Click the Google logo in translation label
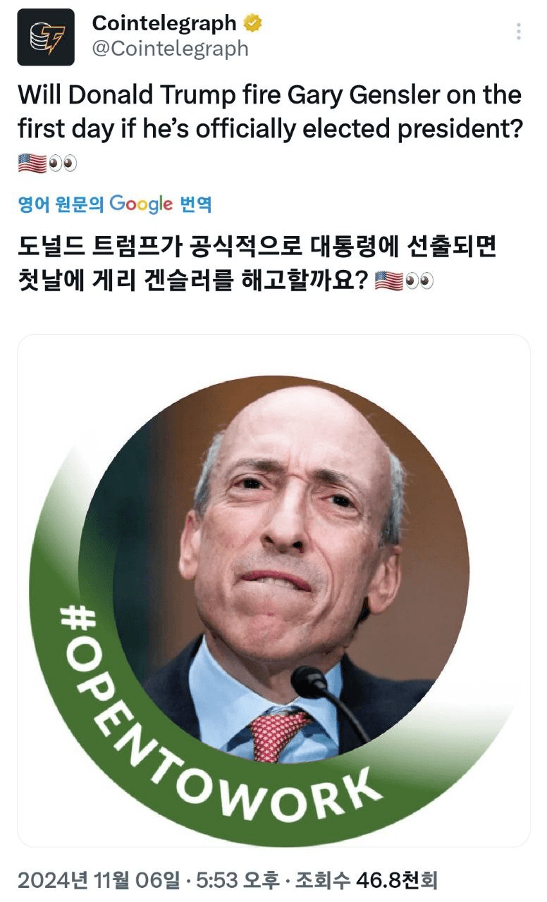 pyautogui.click(x=141, y=204)
